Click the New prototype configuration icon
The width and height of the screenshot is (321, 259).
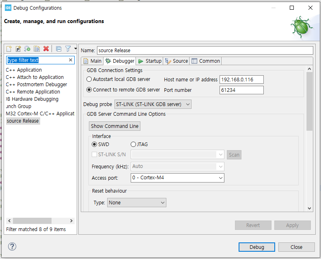tap(18, 49)
